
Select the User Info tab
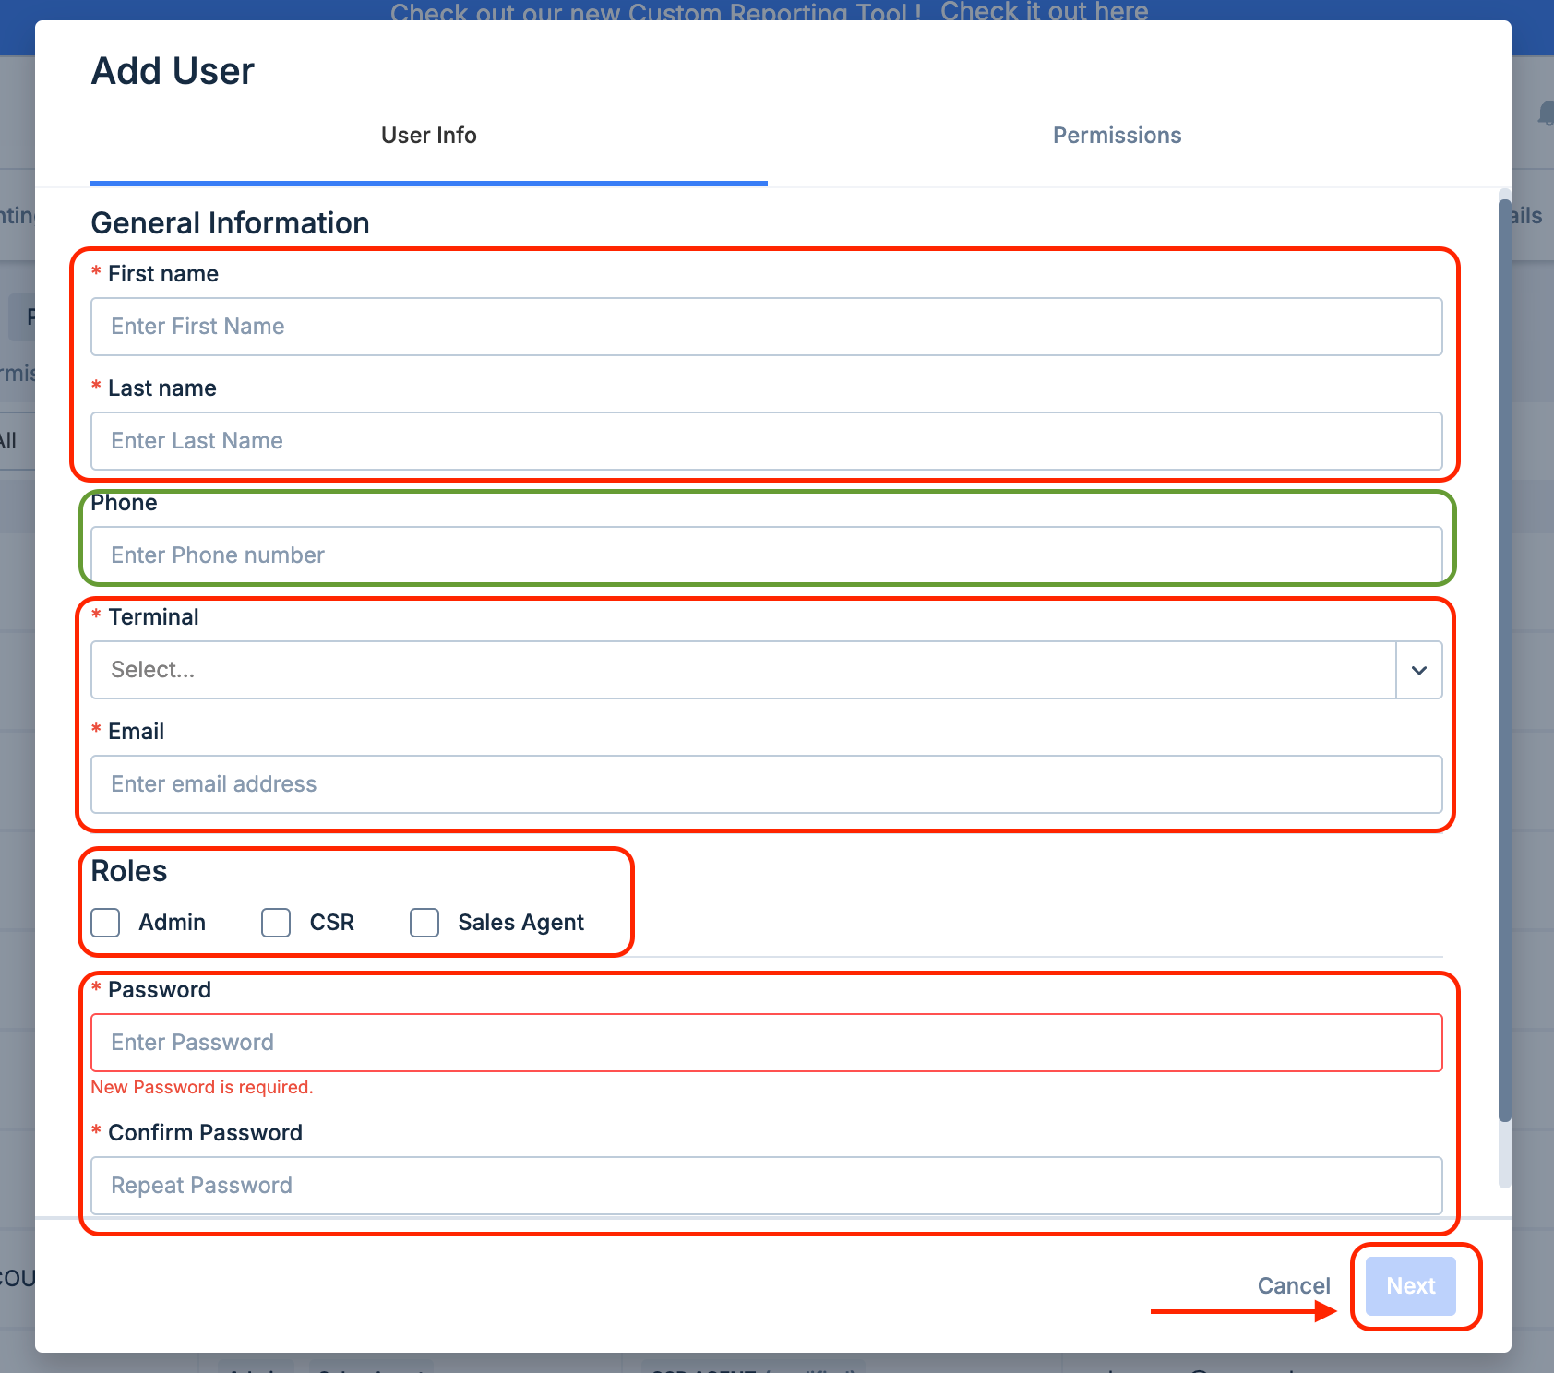429,136
